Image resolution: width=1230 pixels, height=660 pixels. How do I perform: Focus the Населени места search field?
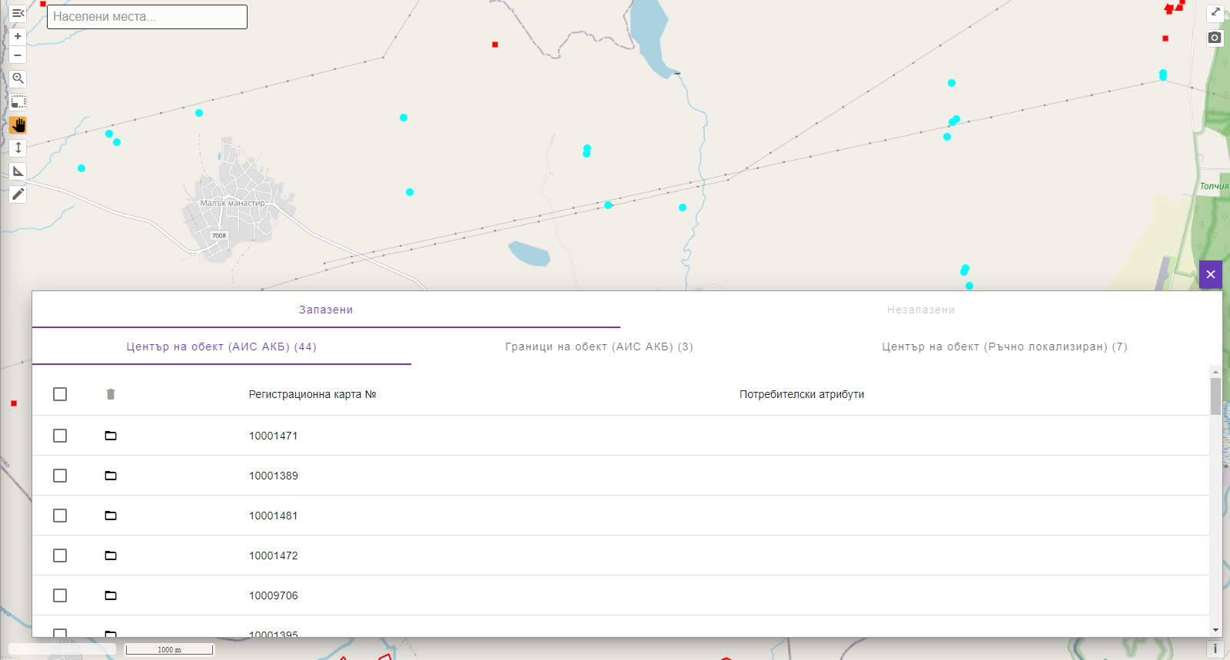pyautogui.click(x=147, y=17)
